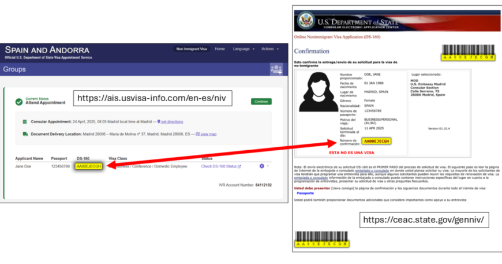Click the green check status icon

[x=19, y=102]
